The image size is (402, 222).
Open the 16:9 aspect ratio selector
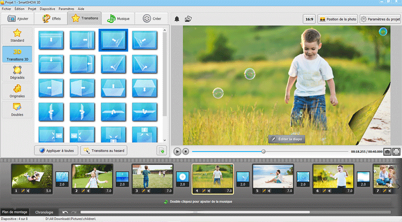(x=309, y=19)
